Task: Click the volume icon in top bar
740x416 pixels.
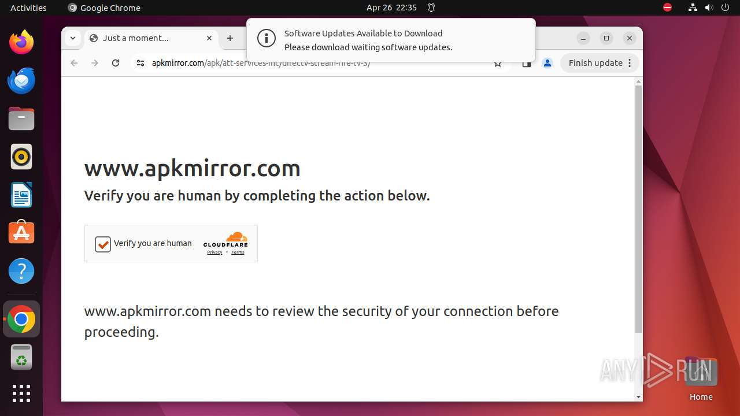Action: point(709,8)
